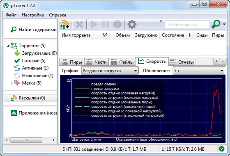This screenshot has height=156, width=230.
Task: Expand the Метки tree node
Action: (12, 83)
